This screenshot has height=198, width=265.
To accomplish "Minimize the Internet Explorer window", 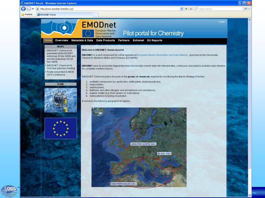I will (240, 3).
